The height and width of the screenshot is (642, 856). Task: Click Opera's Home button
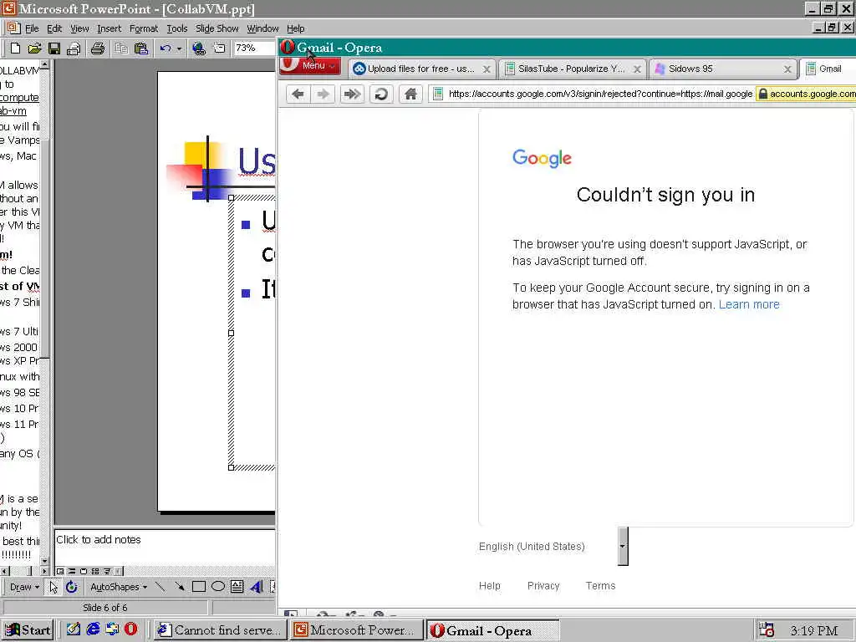[410, 94]
